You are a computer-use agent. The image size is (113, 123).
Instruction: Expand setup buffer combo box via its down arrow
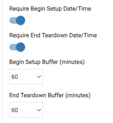pos(39,77)
